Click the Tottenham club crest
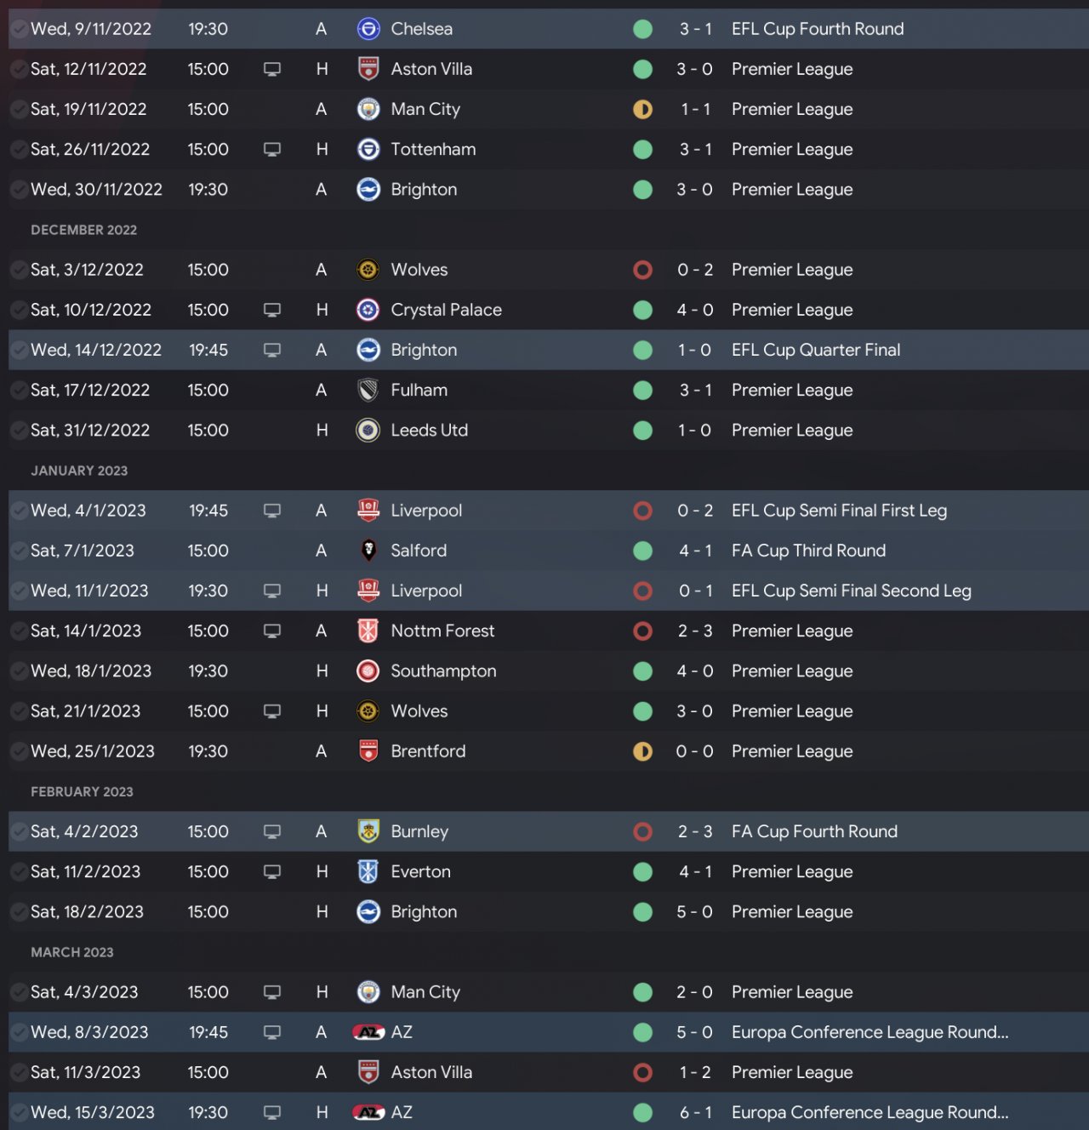The image size is (1089, 1130). pyautogui.click(x=368, y=150)
